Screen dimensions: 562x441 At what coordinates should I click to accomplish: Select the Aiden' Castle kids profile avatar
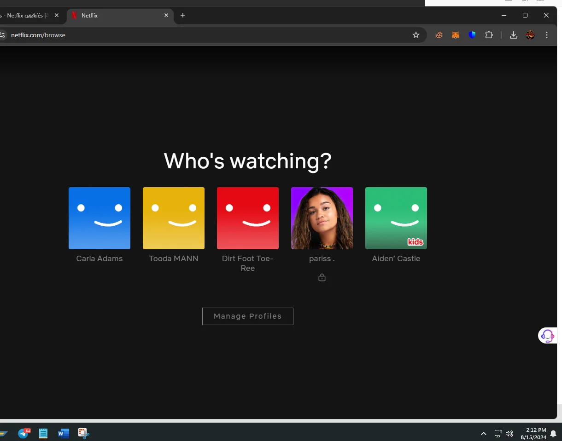point(396,218)
